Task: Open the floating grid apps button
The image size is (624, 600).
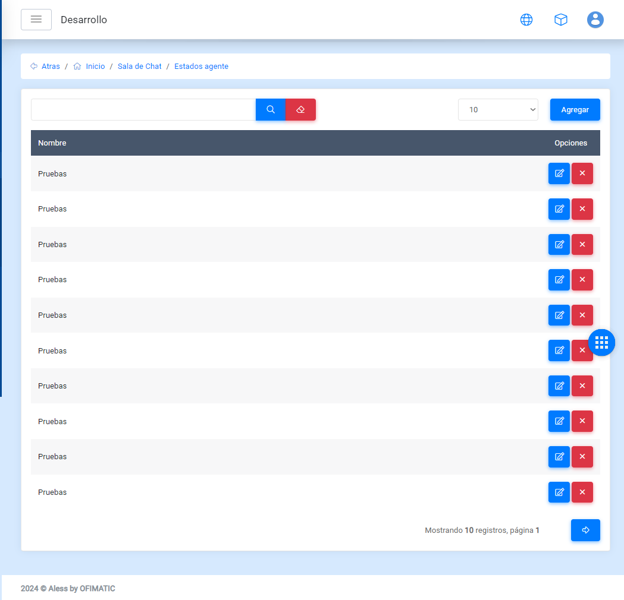Action: 601,342
